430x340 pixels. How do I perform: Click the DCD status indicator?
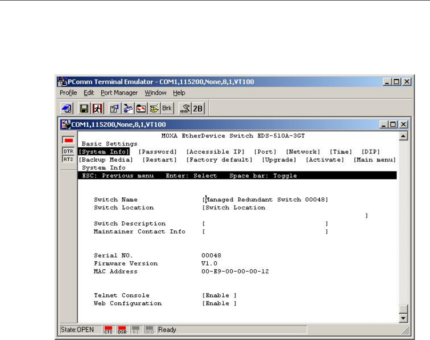click(149, 330)
